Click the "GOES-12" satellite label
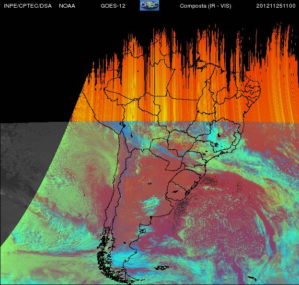The height and width of the screenshot is (285, 299). 113,6
